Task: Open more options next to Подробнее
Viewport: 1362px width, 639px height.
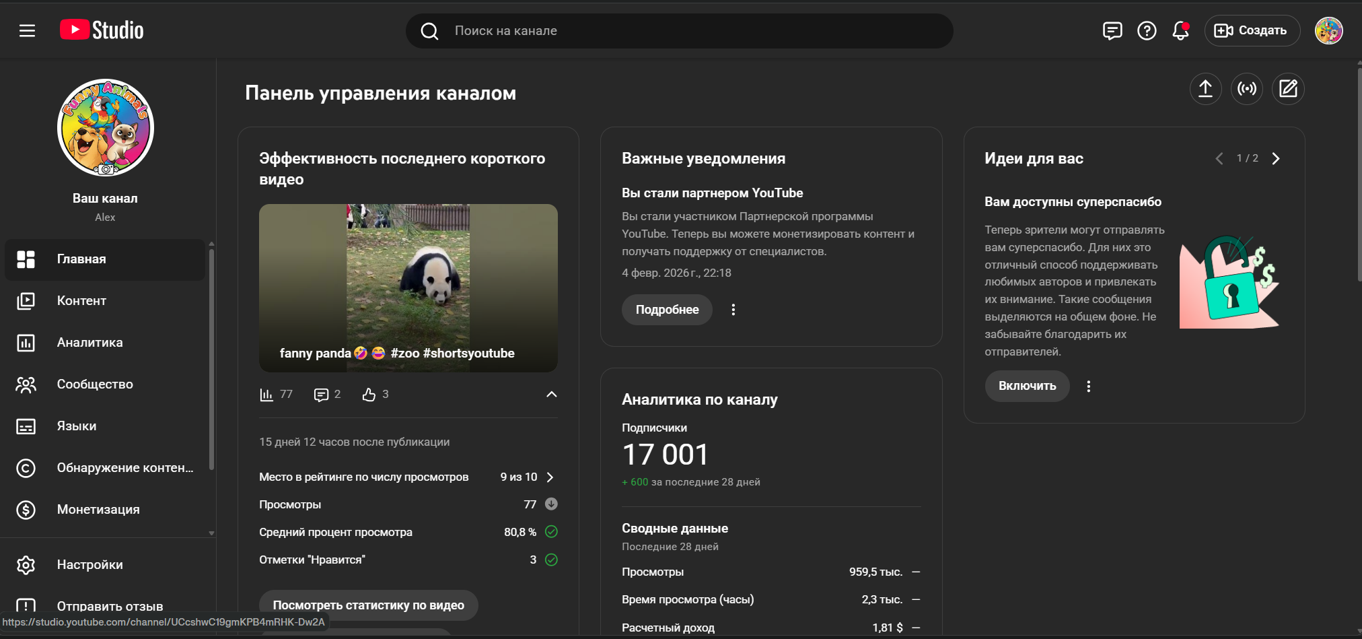Action: pyautogui.click(x=733, y=310)
